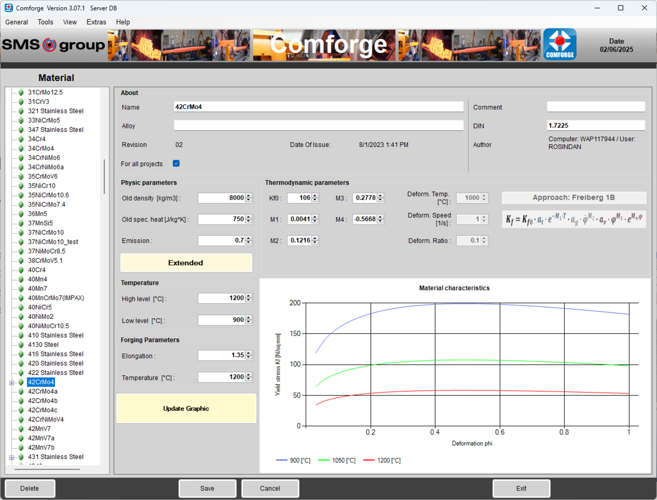Click the green icon next to 42MnV7
Screen dimensions: 657x500
[x=21, y=429]
